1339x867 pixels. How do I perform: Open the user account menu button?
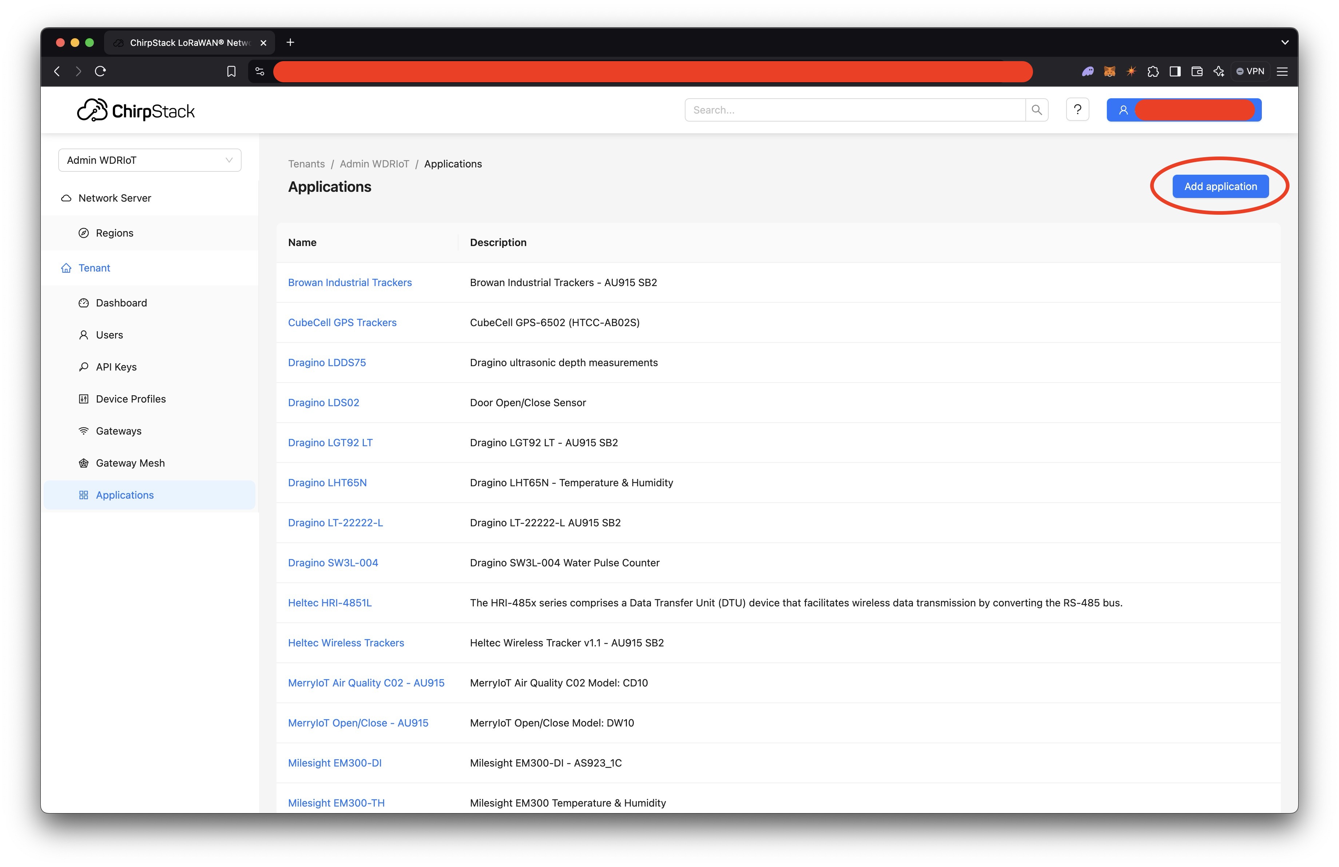pos(1184,110)
